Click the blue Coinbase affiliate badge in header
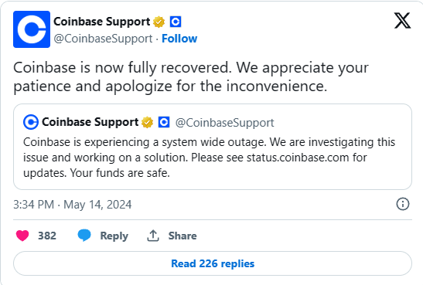423x285 pixels. 176,22
